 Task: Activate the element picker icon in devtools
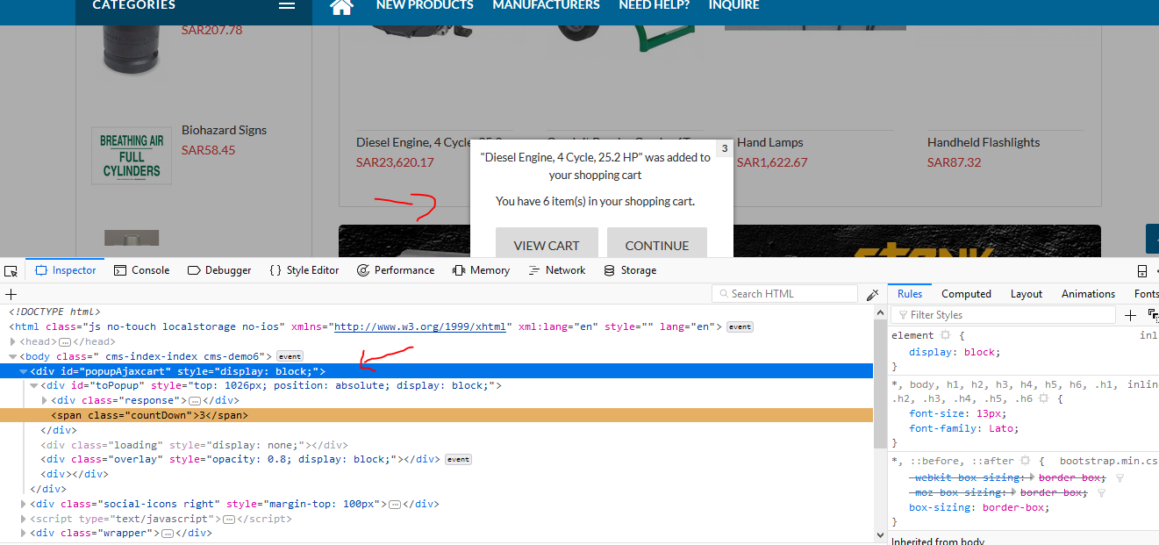[11, 270]
